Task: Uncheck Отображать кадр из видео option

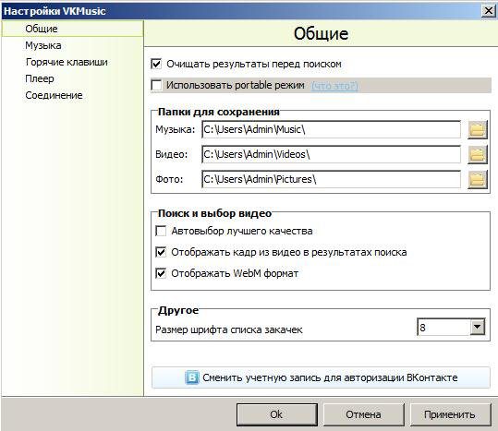Action: tap(161, 252)
